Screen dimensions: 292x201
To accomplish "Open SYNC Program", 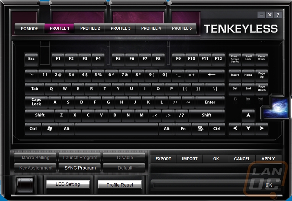I will click(80, 168).
